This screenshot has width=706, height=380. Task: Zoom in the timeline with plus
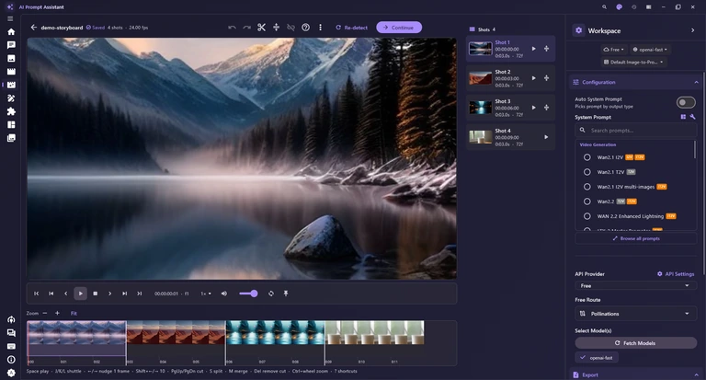[x=57, y=313]
